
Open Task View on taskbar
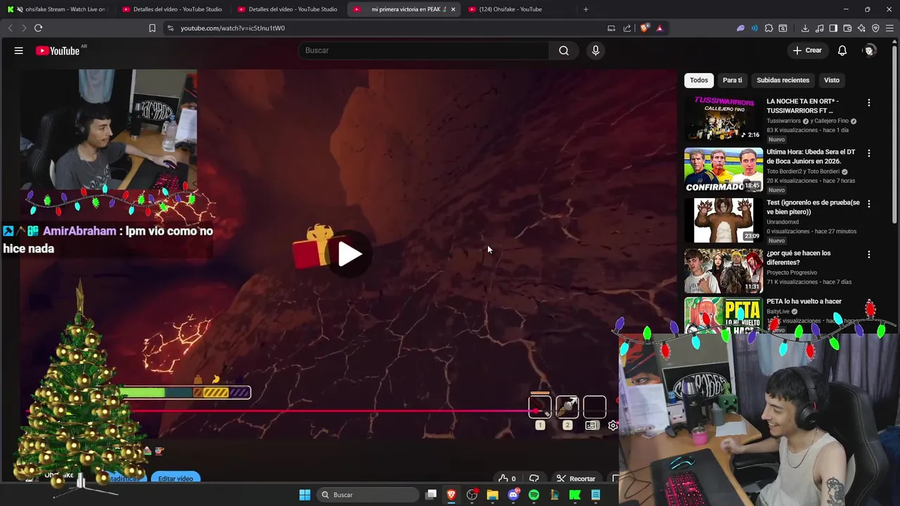[431, 495]
